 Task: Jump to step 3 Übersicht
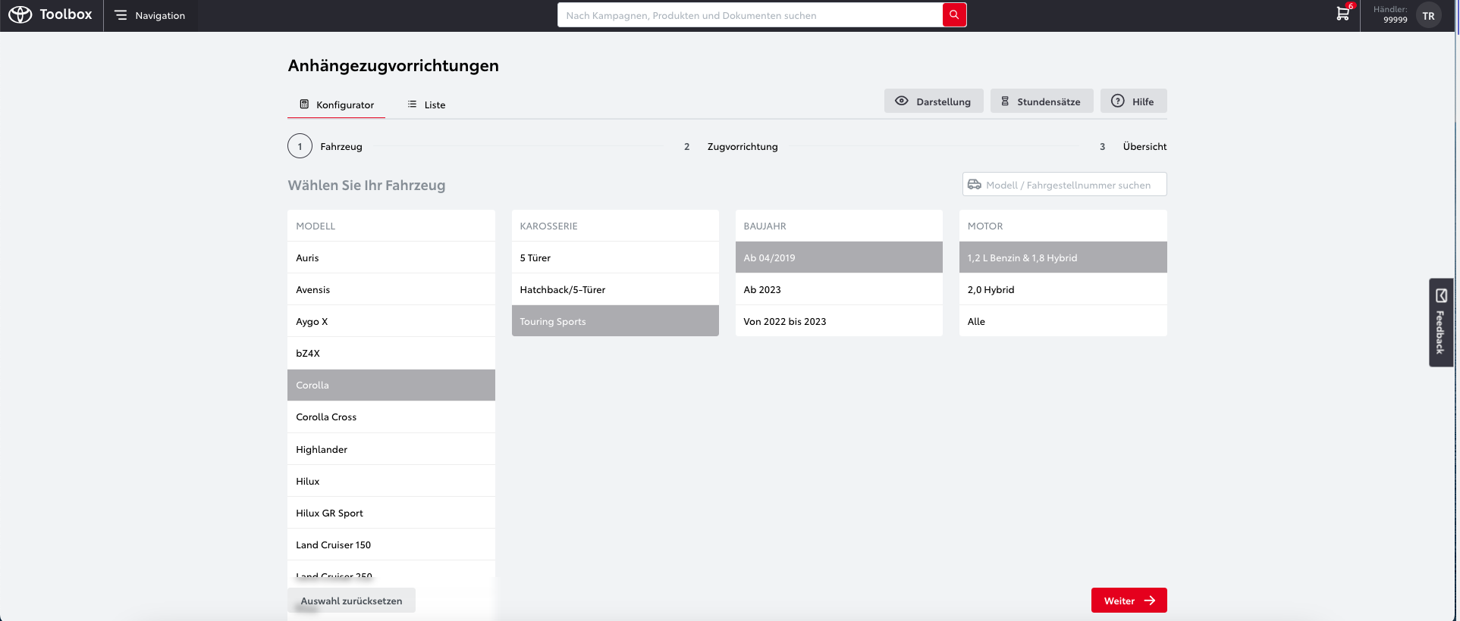tap(1144, 146)
